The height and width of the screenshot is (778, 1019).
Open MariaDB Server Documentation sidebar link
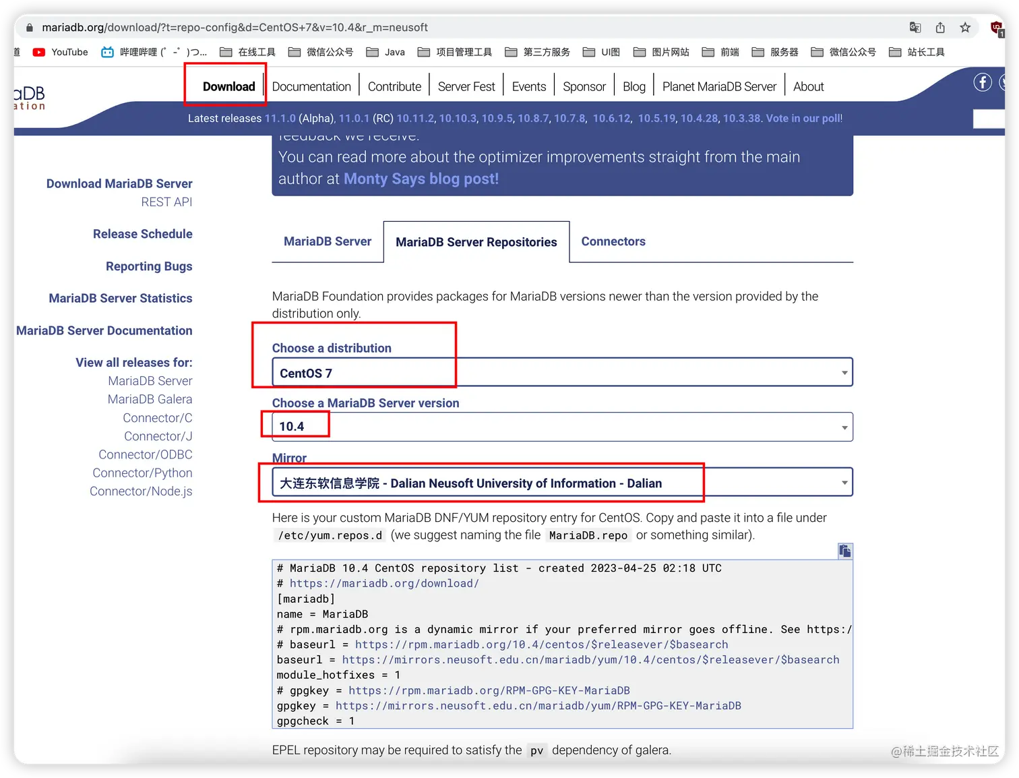[104, 330]
